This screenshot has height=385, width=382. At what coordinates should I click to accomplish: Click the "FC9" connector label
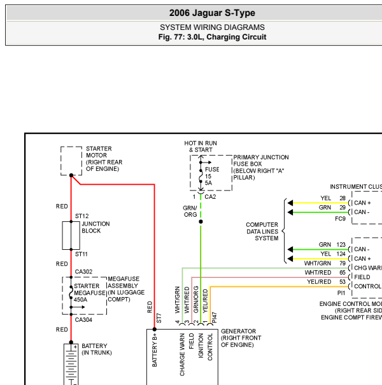[x=341, y=219]
